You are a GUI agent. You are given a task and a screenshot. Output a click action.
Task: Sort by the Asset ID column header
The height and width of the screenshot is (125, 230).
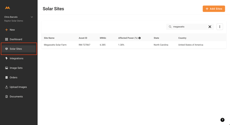[x=83, y=38]
